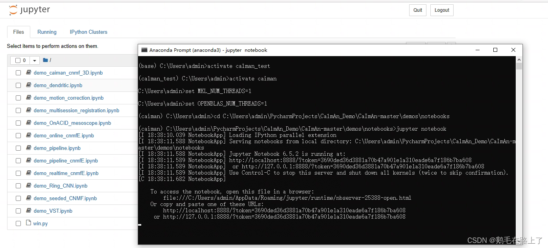Open demo_OnACID_mesoscope.ipynb notebook

pyautogui.click(x=72, y=123)
